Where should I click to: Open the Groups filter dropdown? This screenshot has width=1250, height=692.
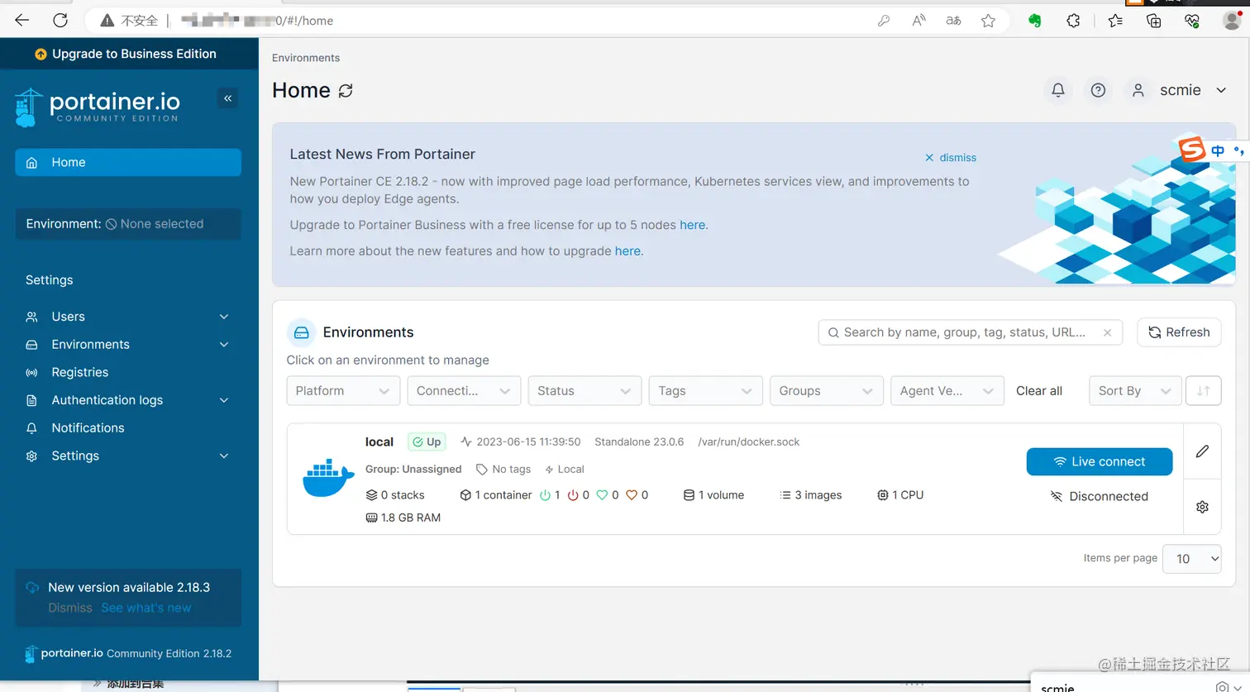coord(827,391)
